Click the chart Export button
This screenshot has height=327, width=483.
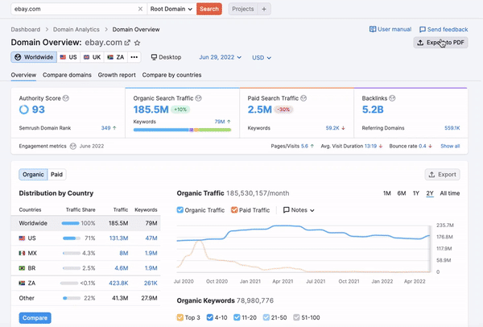click(x=442, y=175)
